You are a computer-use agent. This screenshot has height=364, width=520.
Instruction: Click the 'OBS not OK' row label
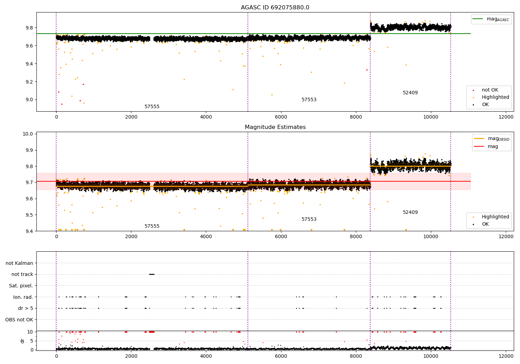19,320
